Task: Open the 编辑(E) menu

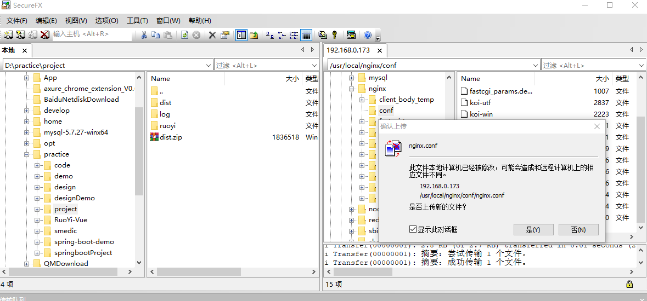Action: click(x=46, y=21)
